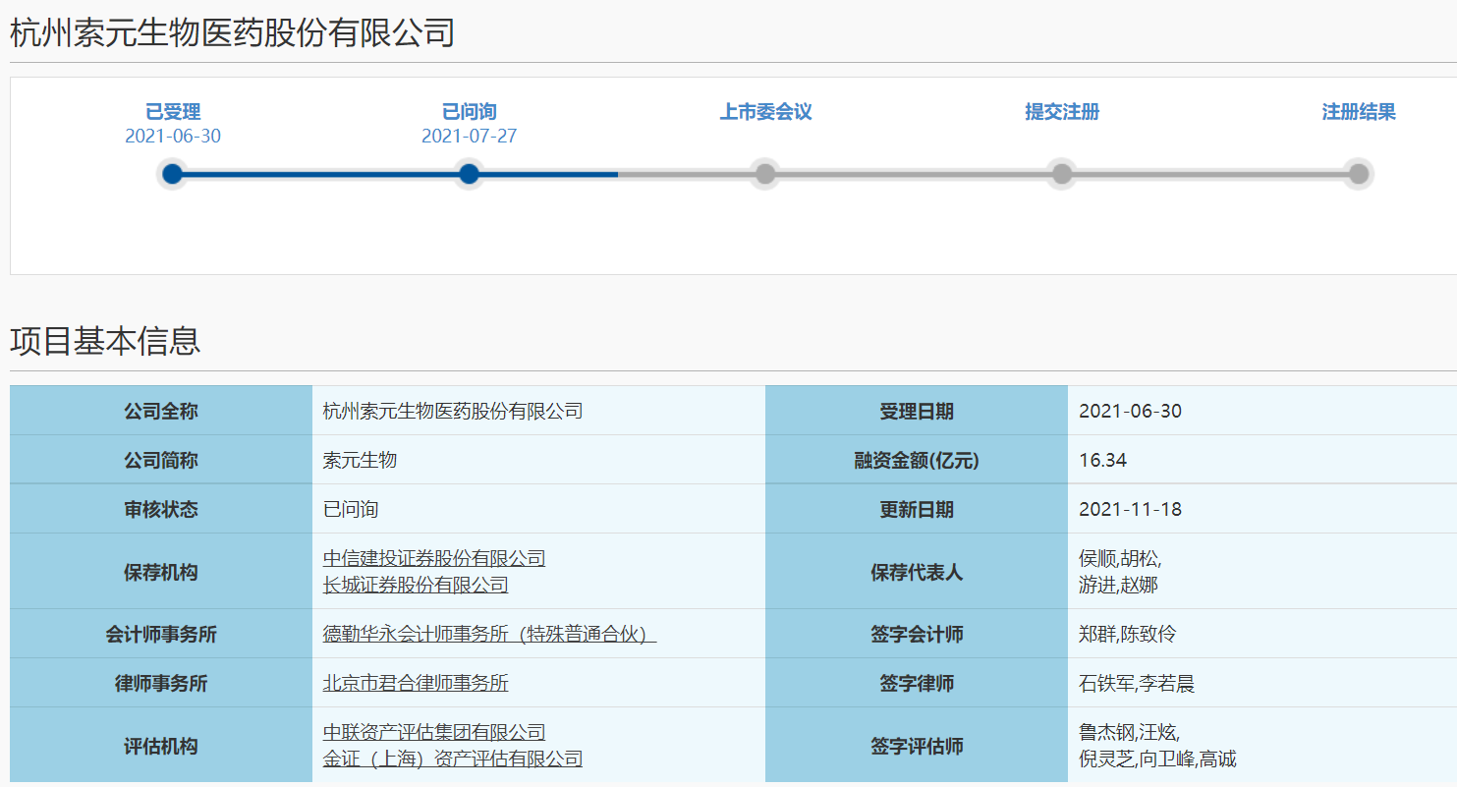Click the 提交注册 progress step dot
This screenshot has width=1457, height=787.
tap(1062, 174)
